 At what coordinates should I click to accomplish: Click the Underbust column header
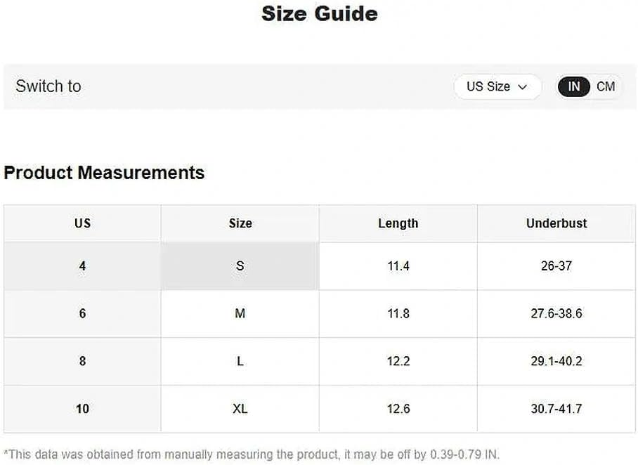556,223
